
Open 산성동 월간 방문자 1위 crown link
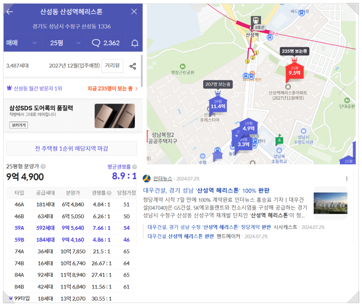click(34, 88)
